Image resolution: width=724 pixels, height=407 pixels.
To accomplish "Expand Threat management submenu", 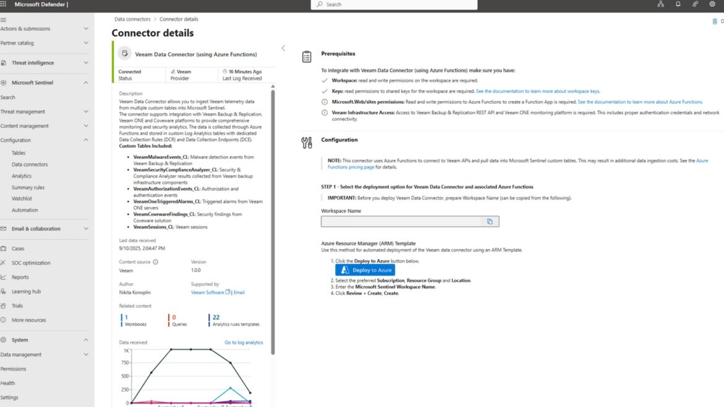I will [x=86, y=112].
